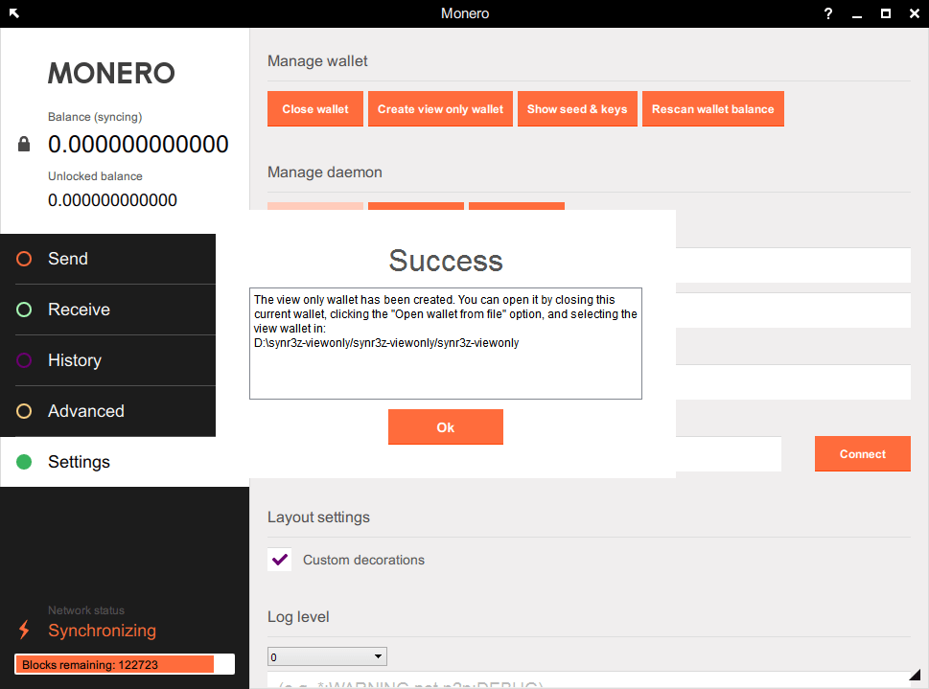Click the log categories input field

coord(589,680)
